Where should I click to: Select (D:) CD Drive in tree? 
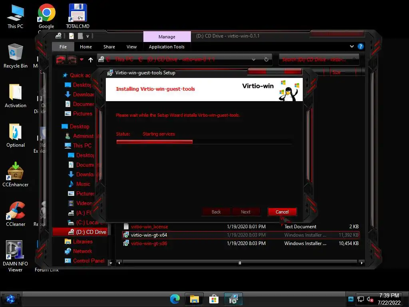(x=80, y=232)
